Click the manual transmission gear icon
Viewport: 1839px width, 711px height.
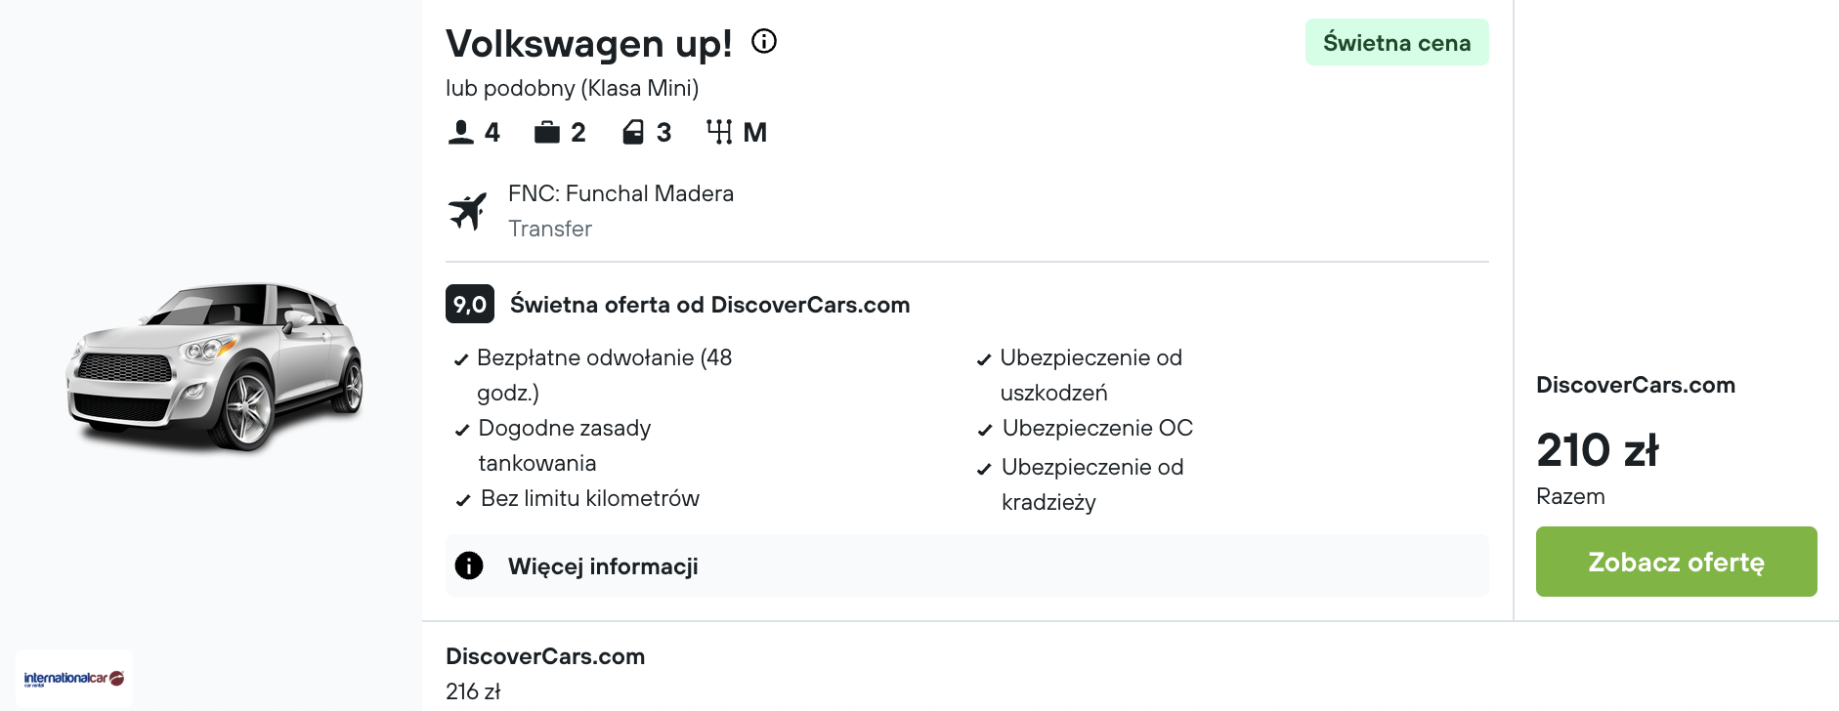click(x=719, y=132)
